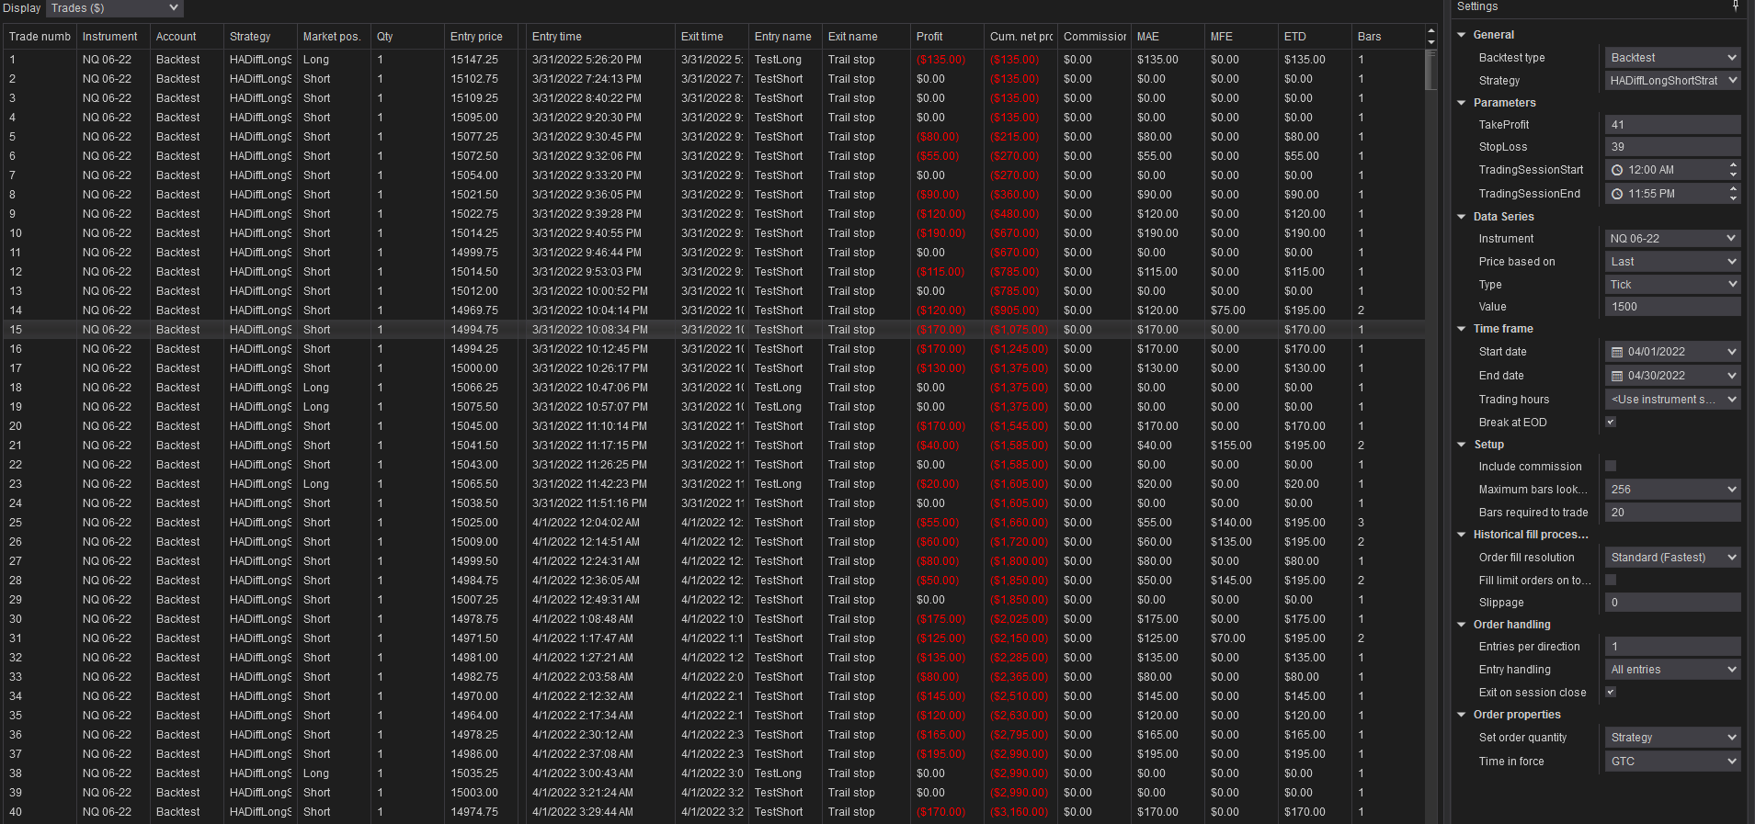Select trade row 1 entry price 15147.25
This screenshot has width=1755, height=824.
(x=474, y=60)
